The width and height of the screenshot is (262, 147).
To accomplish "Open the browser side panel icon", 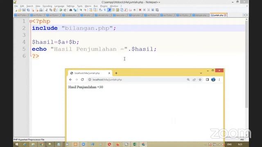I will (207, 80).
